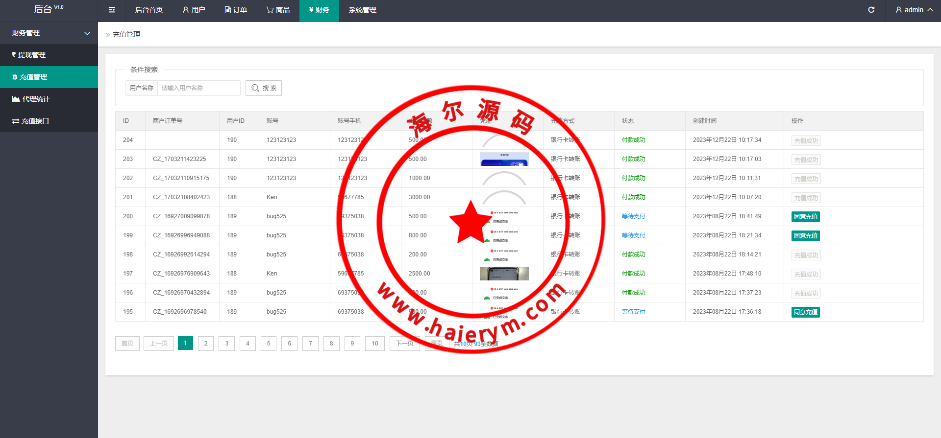Click the 下一页 pagination button
This screenshot has height=438, width=941.
pos(405,344)
